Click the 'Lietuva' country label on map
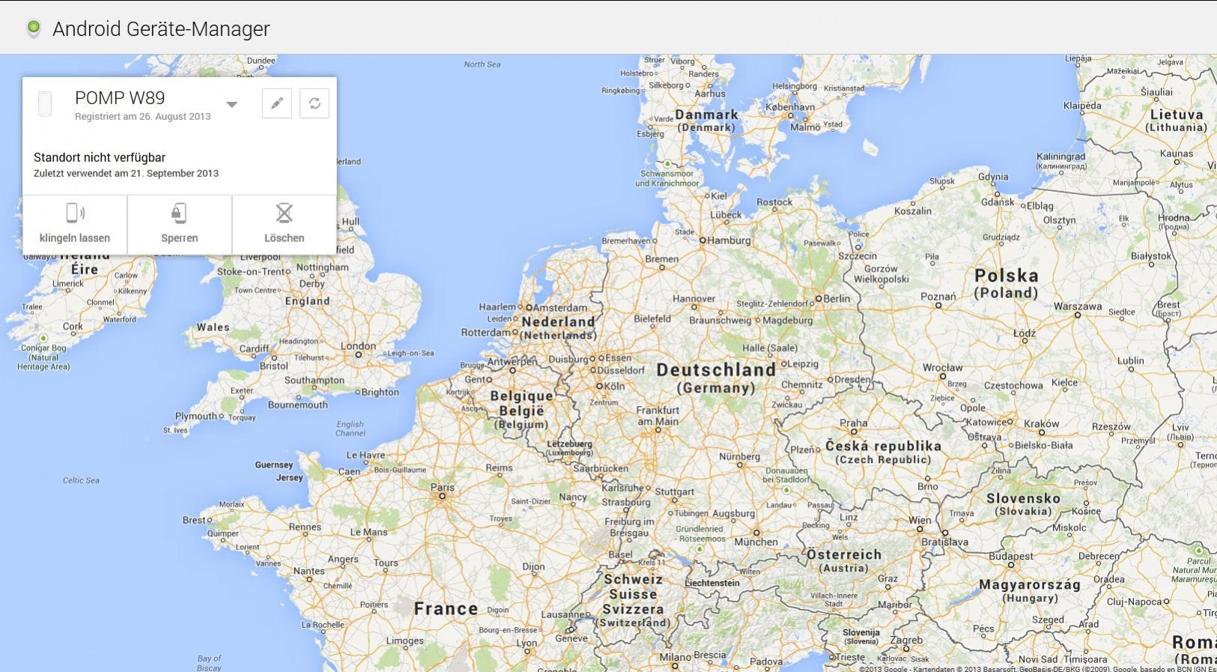Screen dimensions: 1217x672 (1177, 115)
